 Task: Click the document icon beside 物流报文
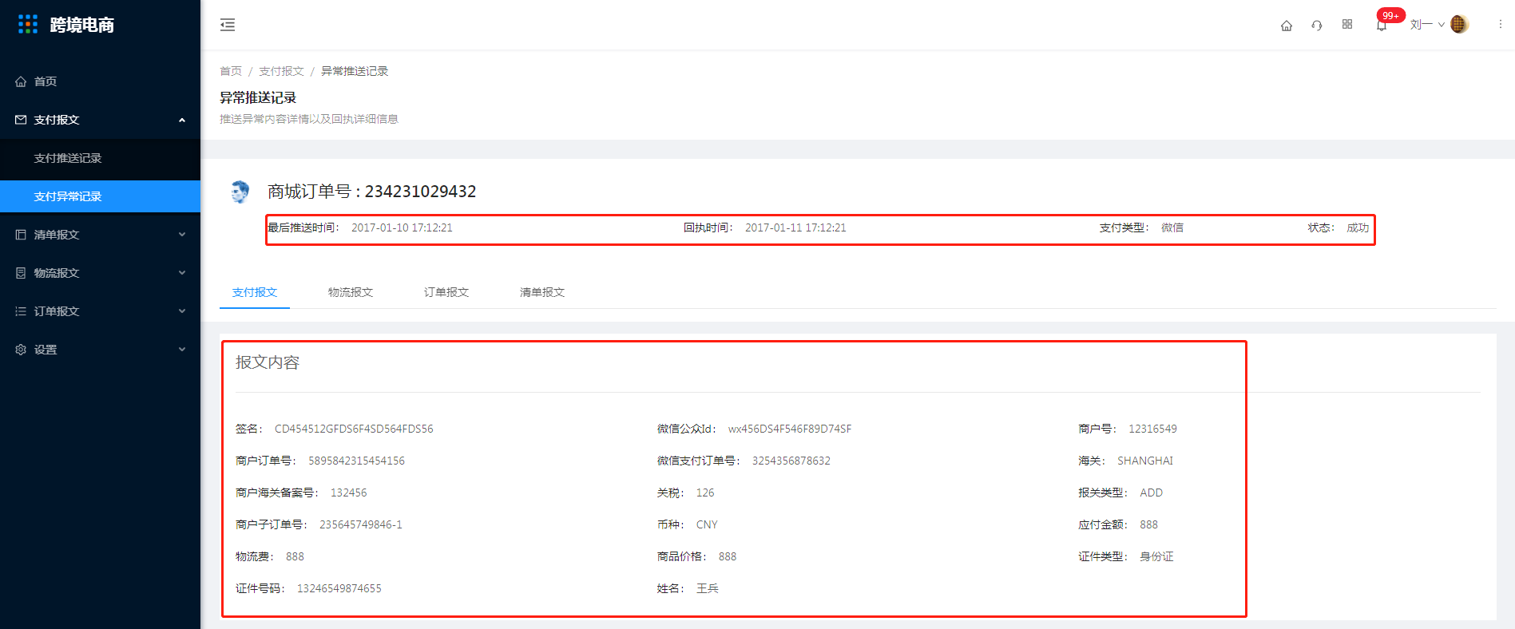point(21,273)
